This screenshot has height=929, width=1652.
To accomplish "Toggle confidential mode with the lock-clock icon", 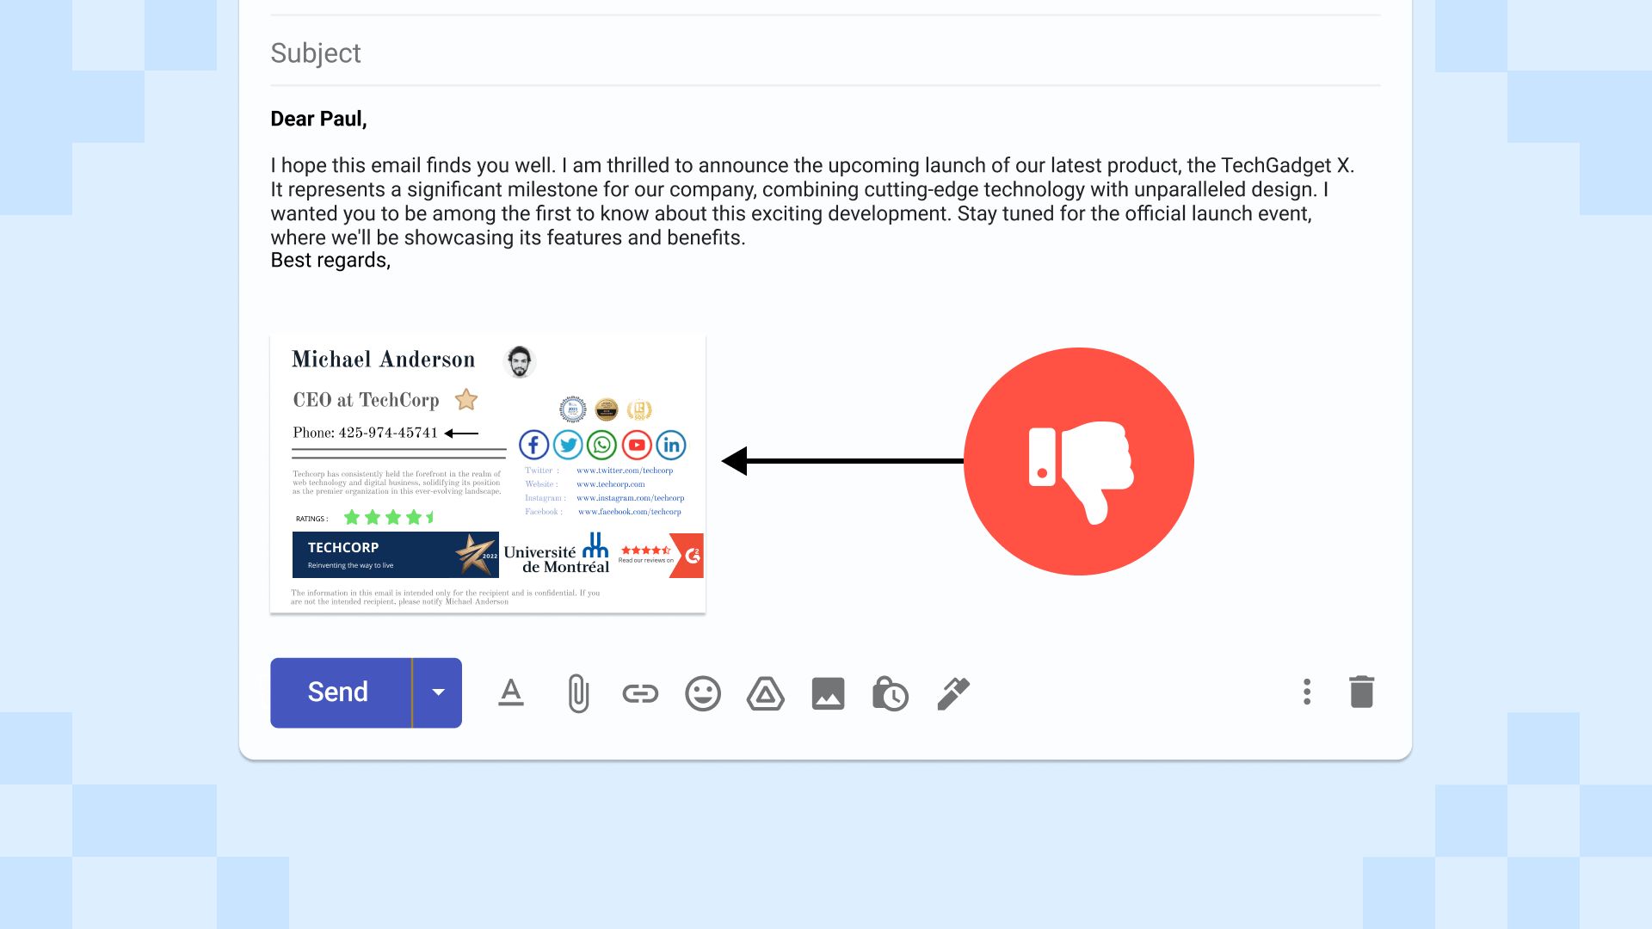I will (x=891, y=693).
